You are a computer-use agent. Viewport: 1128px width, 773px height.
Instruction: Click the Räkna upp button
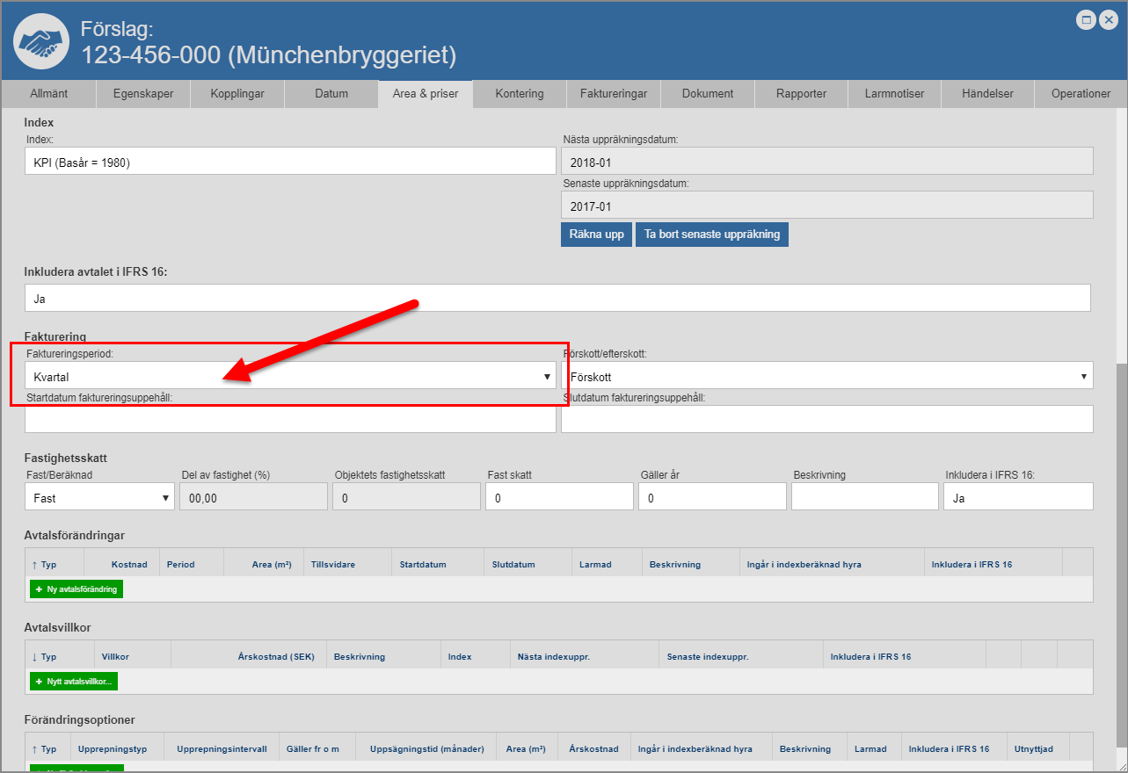[x=596, y=235]
